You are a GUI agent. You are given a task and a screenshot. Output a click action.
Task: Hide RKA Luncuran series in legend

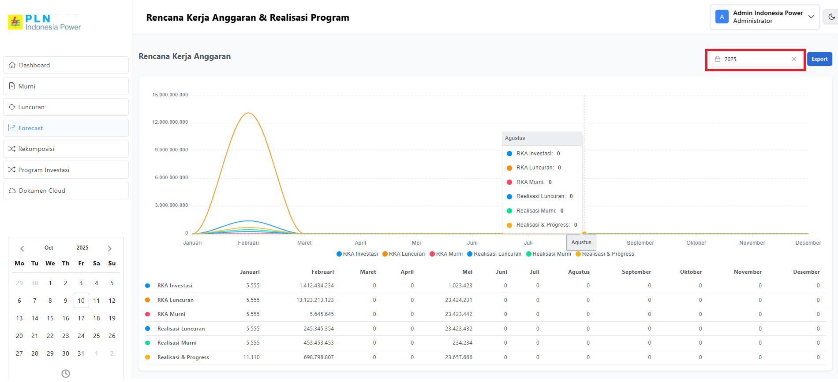tap(403, 254)
